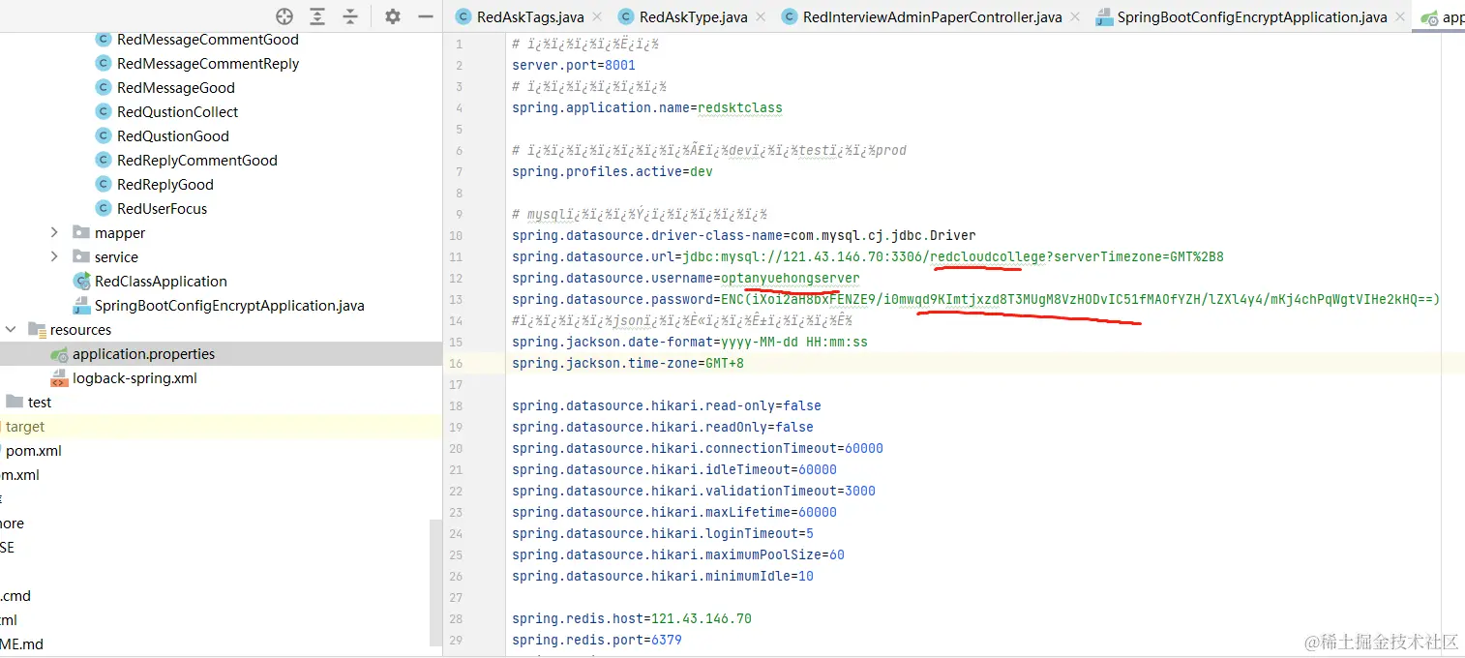
Task: Click the application.properties spring leaf icon
Action: tap(59, 354)
